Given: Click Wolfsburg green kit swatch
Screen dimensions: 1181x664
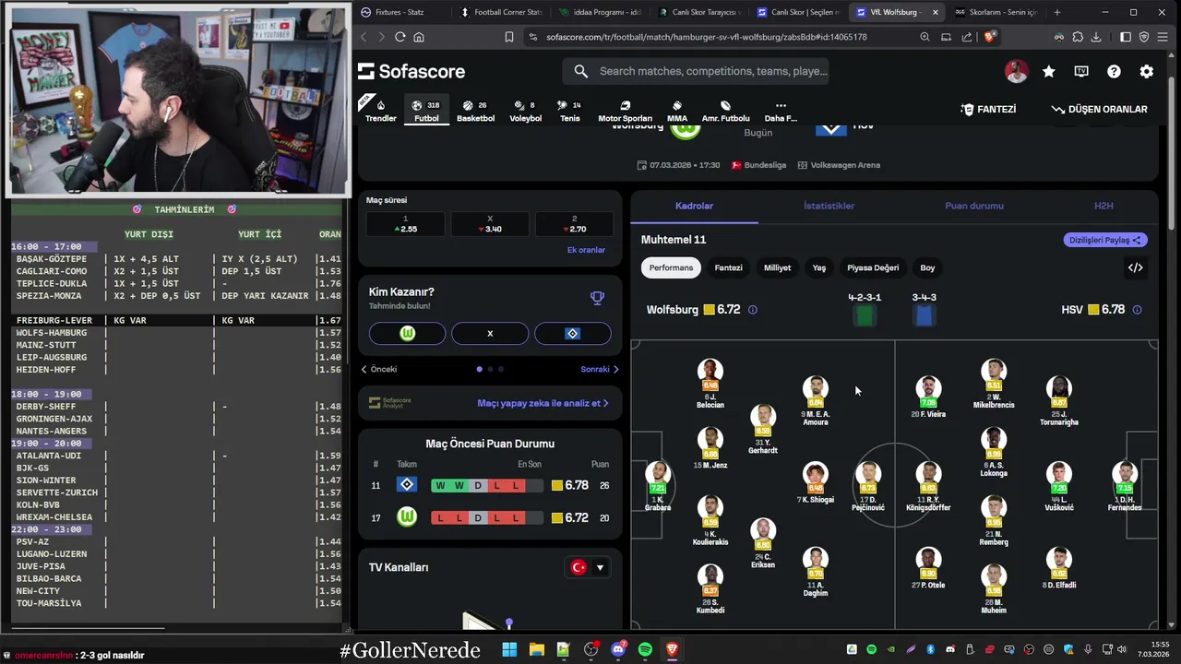Looking at the screenshot, I should (x=865, y=316).
